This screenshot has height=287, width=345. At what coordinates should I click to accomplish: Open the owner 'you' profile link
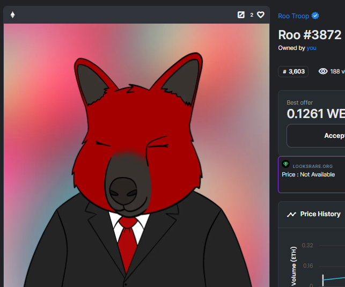coord(311,48)
